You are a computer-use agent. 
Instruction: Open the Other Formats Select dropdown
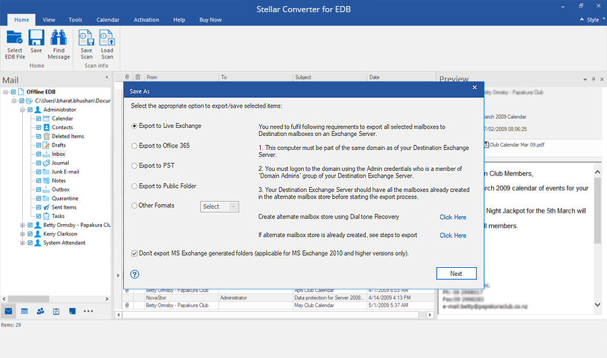point(220,207)
